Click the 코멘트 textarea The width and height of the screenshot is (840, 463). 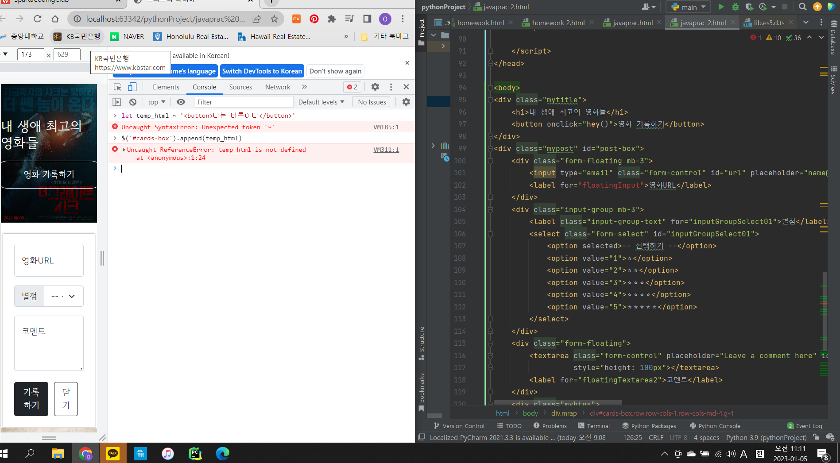pyautogui.click(x=49, y=343)
